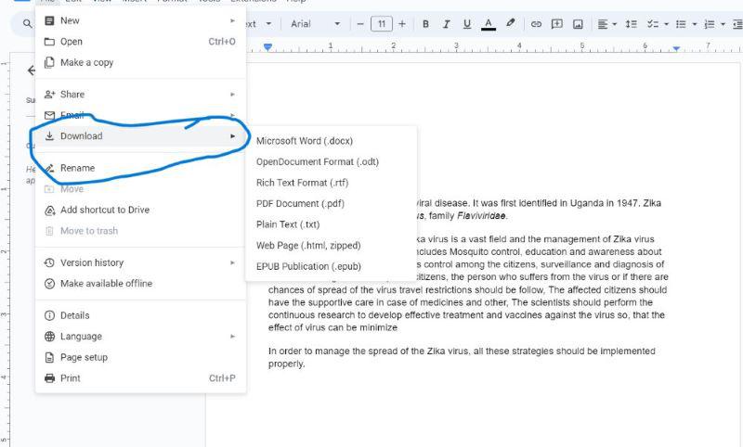
Task: Download as Microsoft Word (.docx)
Action: 332,141
